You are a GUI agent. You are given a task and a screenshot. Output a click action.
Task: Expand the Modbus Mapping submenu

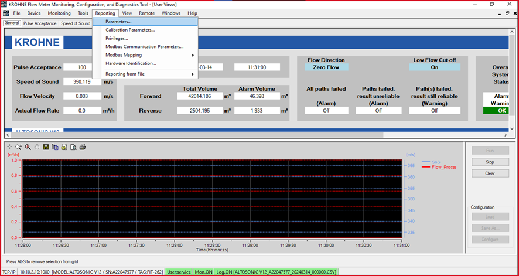coord(145,55)
